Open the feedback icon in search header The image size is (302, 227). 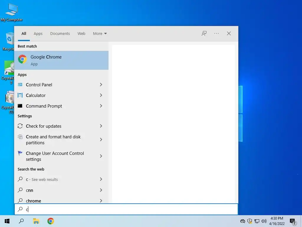(x=204, y=33)
